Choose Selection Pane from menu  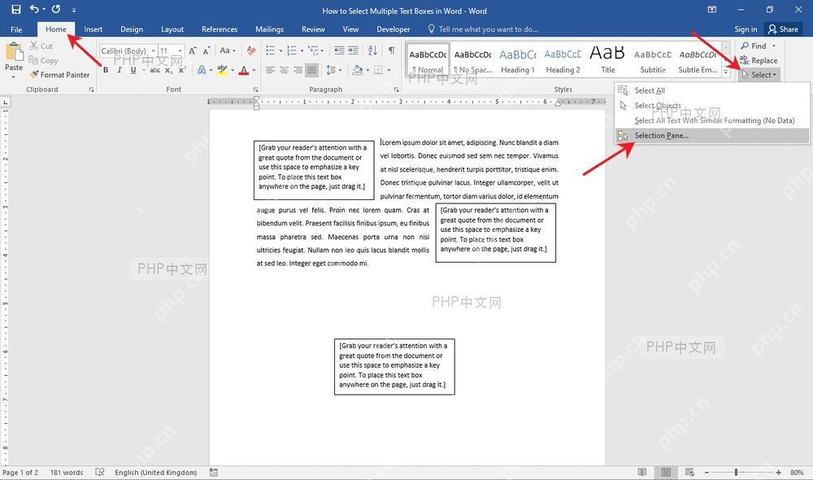712,135
